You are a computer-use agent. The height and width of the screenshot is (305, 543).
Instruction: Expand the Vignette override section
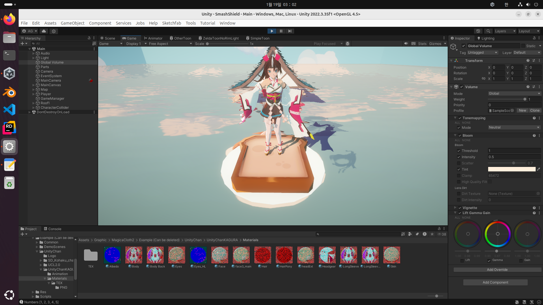[x=455, y=208]
